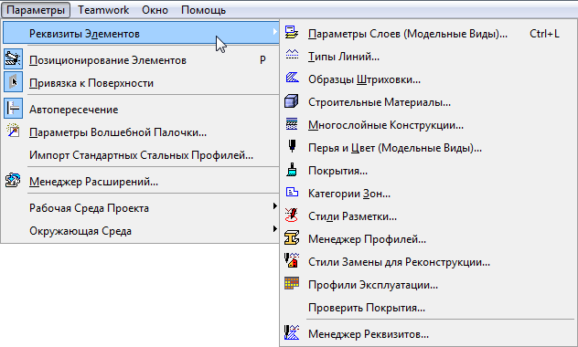The image size is (578, 347).
Task: Click the operation profiles grid icon
Action: 292,283
